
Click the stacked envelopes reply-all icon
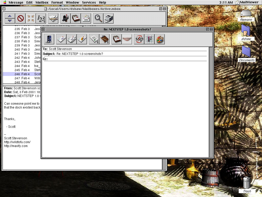[72, 39]
